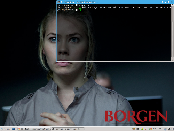Shade the terminal with the up-arrow button
174x131 pixels.
click(x=162, y=2)
